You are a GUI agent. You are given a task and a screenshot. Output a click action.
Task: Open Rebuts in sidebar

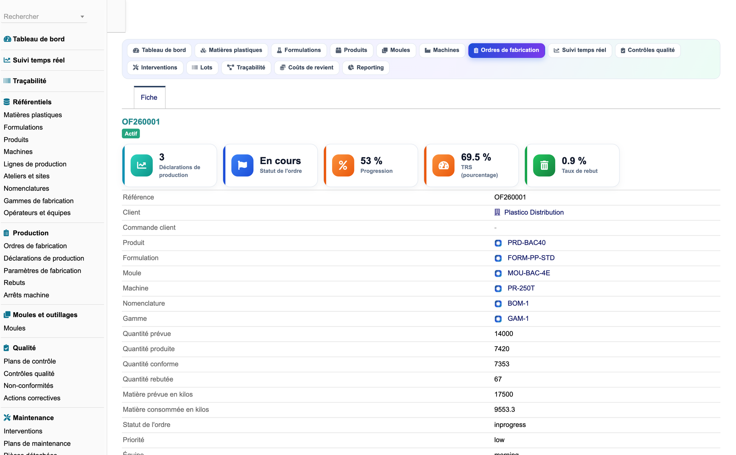(x=14, y=283)
